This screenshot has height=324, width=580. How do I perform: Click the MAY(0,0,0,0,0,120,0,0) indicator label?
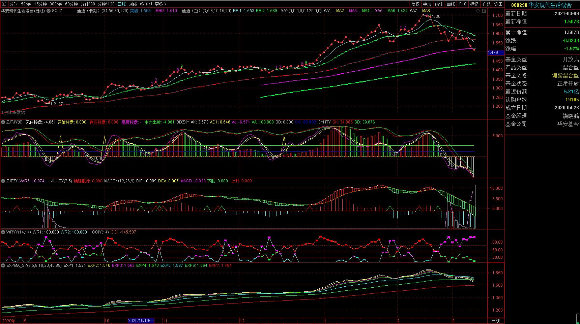pos(301,11)
